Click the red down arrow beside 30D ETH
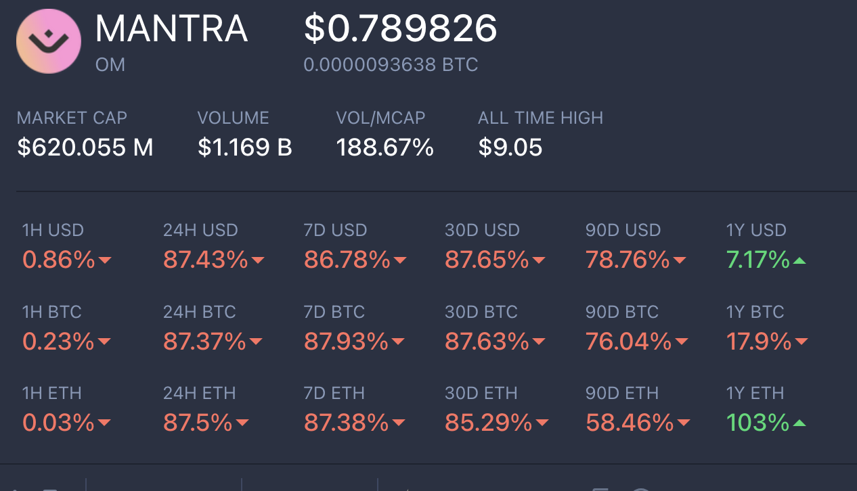The width and height of the screenshot is (857, 491). pos(541,424)
